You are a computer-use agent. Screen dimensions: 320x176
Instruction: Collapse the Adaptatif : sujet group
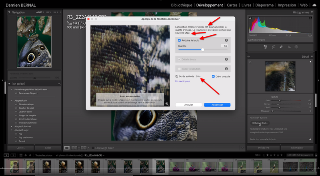pos(12,130)
